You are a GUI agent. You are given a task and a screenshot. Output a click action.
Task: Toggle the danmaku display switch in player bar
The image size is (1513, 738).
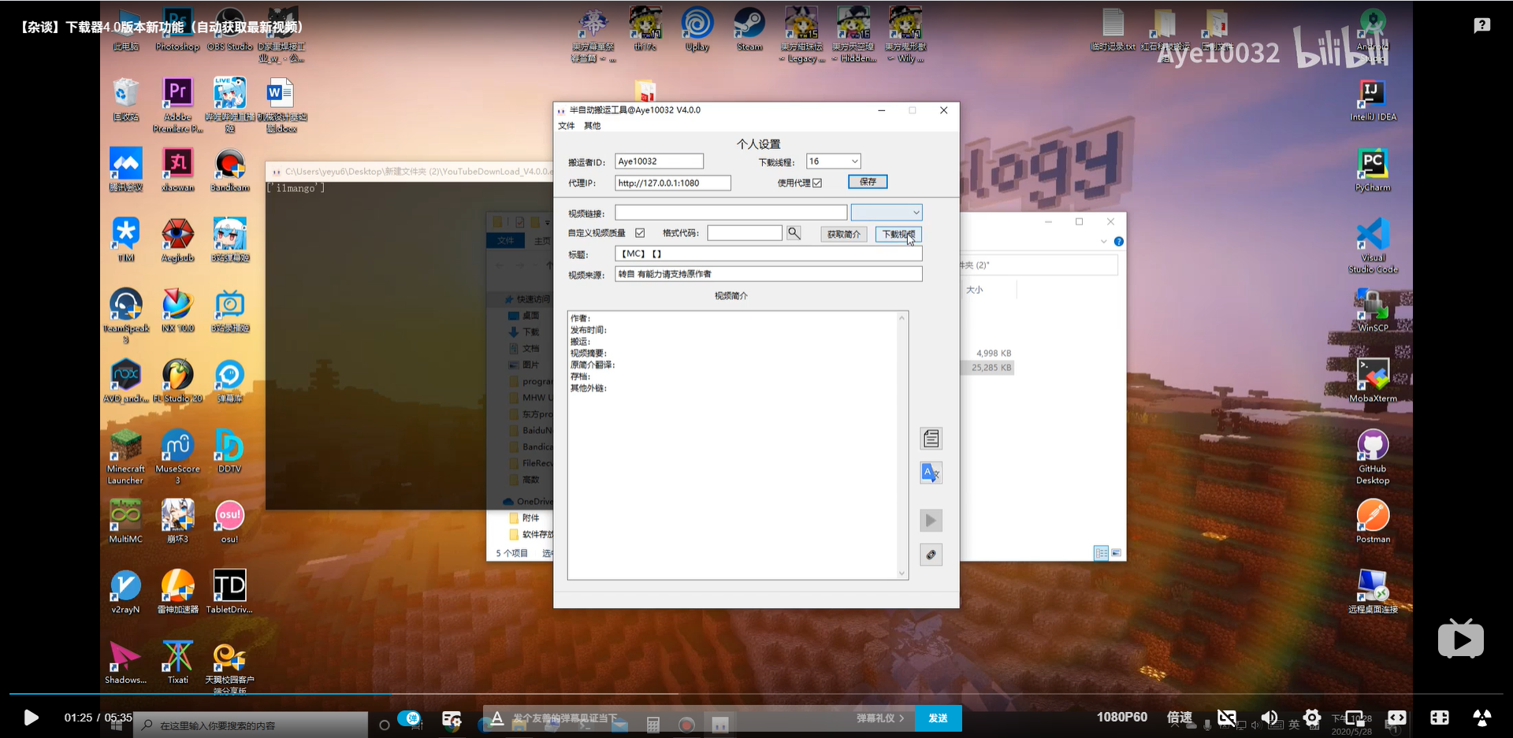409,718
